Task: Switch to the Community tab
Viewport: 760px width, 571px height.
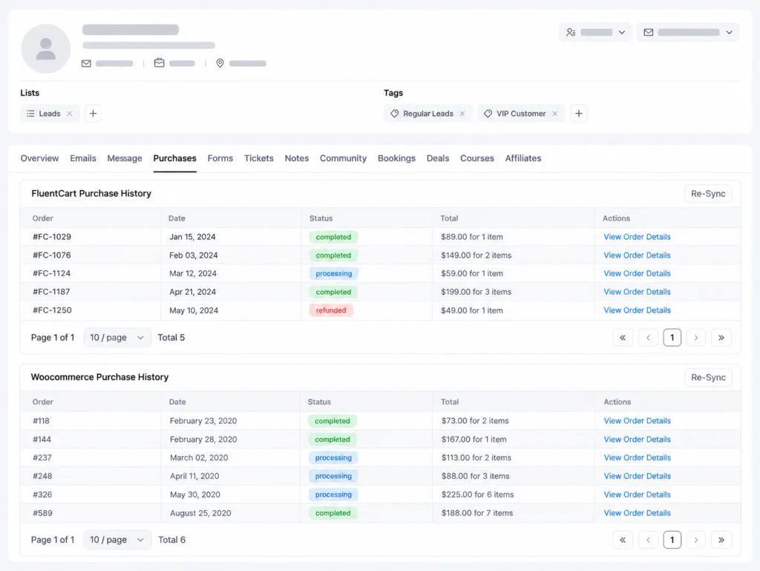Action: (x=343, y=158)
